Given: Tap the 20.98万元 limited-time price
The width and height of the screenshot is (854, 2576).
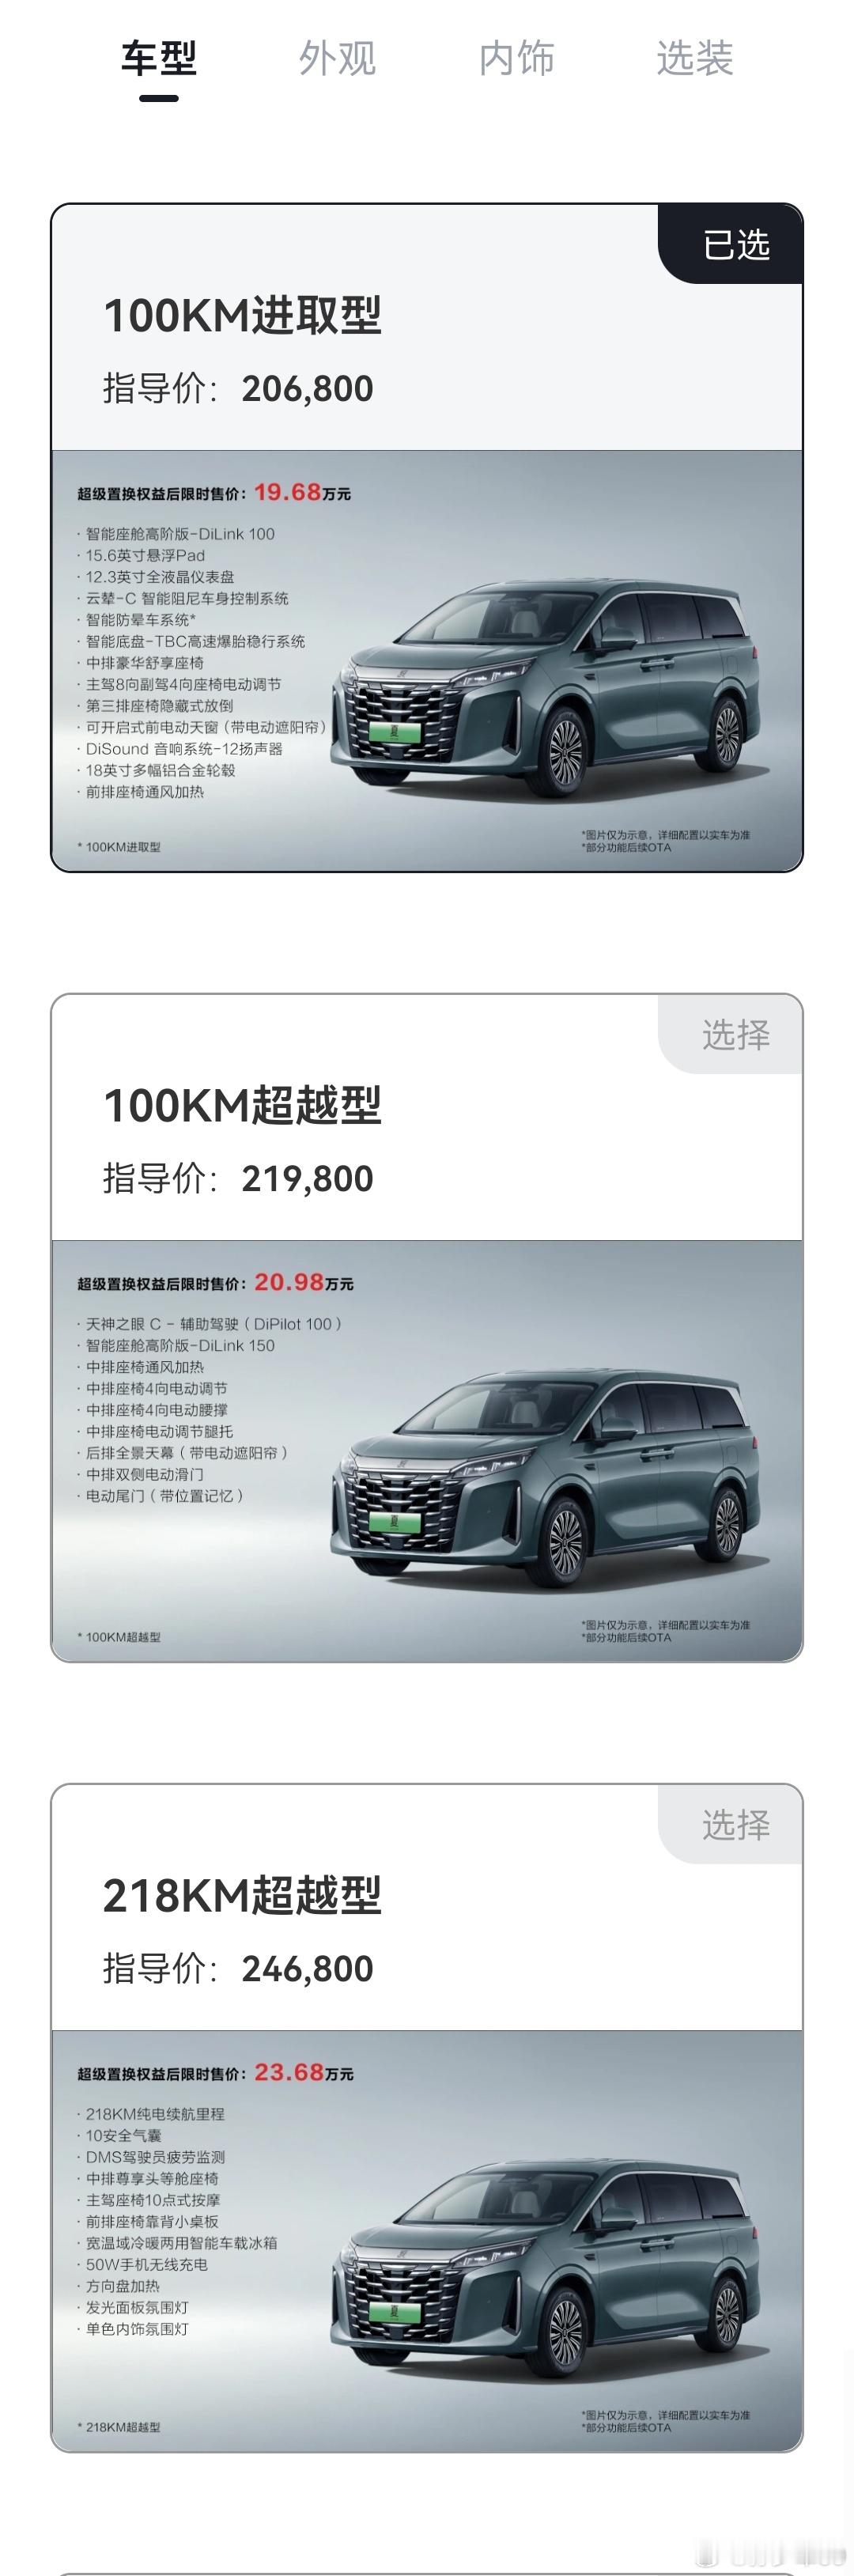Looking at the screenshot, I should [303, 1282].
